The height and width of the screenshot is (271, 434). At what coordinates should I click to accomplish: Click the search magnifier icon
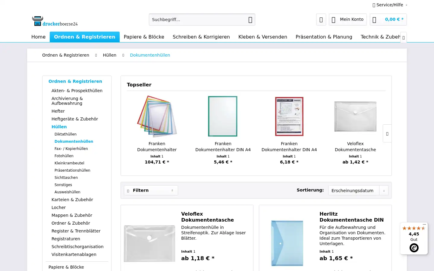(250, 20)
